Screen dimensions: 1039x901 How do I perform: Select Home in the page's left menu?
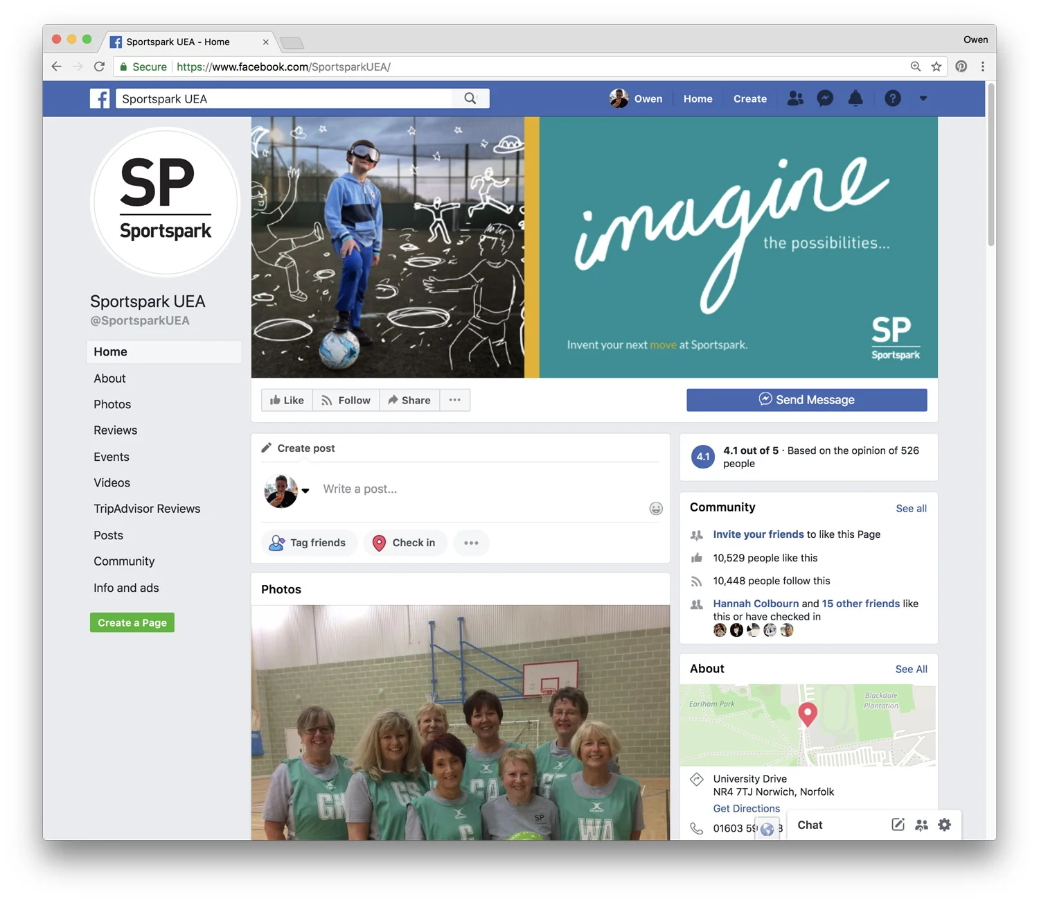coord(164,352)
